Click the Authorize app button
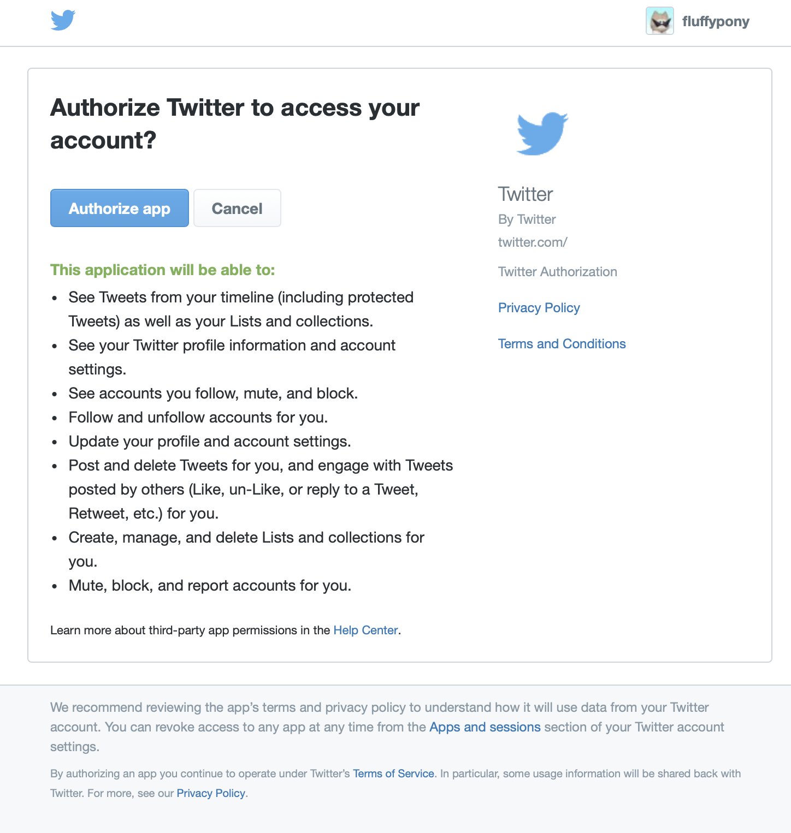 [119, 208]
